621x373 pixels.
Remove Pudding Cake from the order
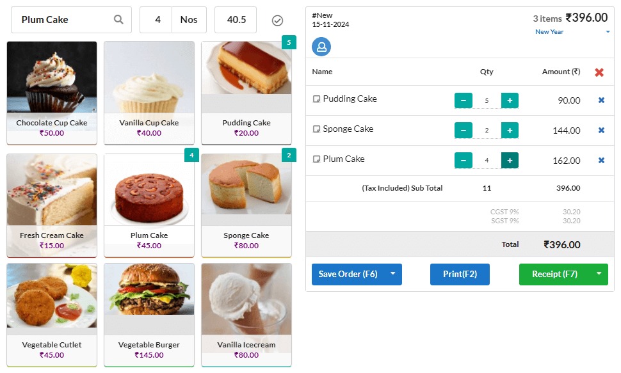601,100
